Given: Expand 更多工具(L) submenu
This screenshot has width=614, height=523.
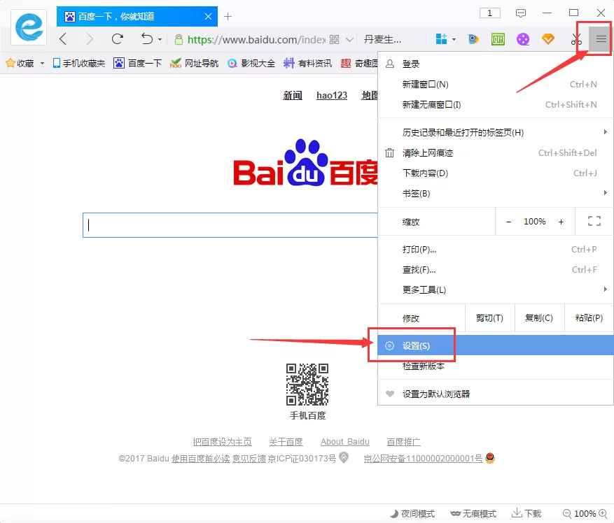Looking at the screenshot, I should point(495,290).
